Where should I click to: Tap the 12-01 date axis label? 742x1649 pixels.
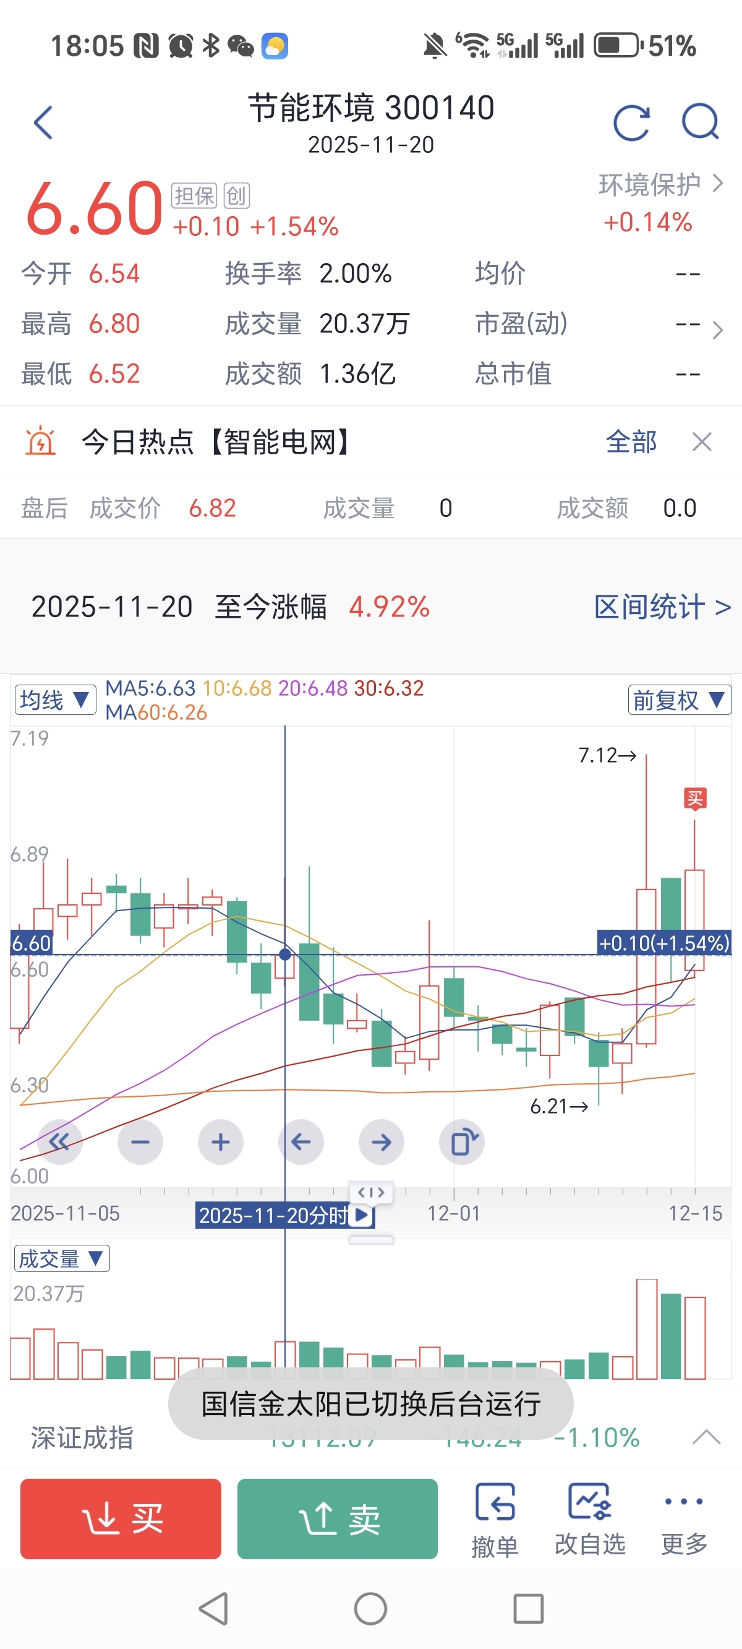(x=453, y=1213)
